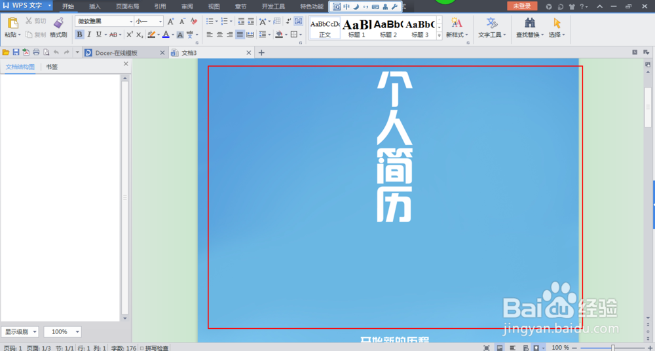Increase font size with the A+ icon
Screen dimensions: 655x351
pyautogui.click(x=170, y=22)
